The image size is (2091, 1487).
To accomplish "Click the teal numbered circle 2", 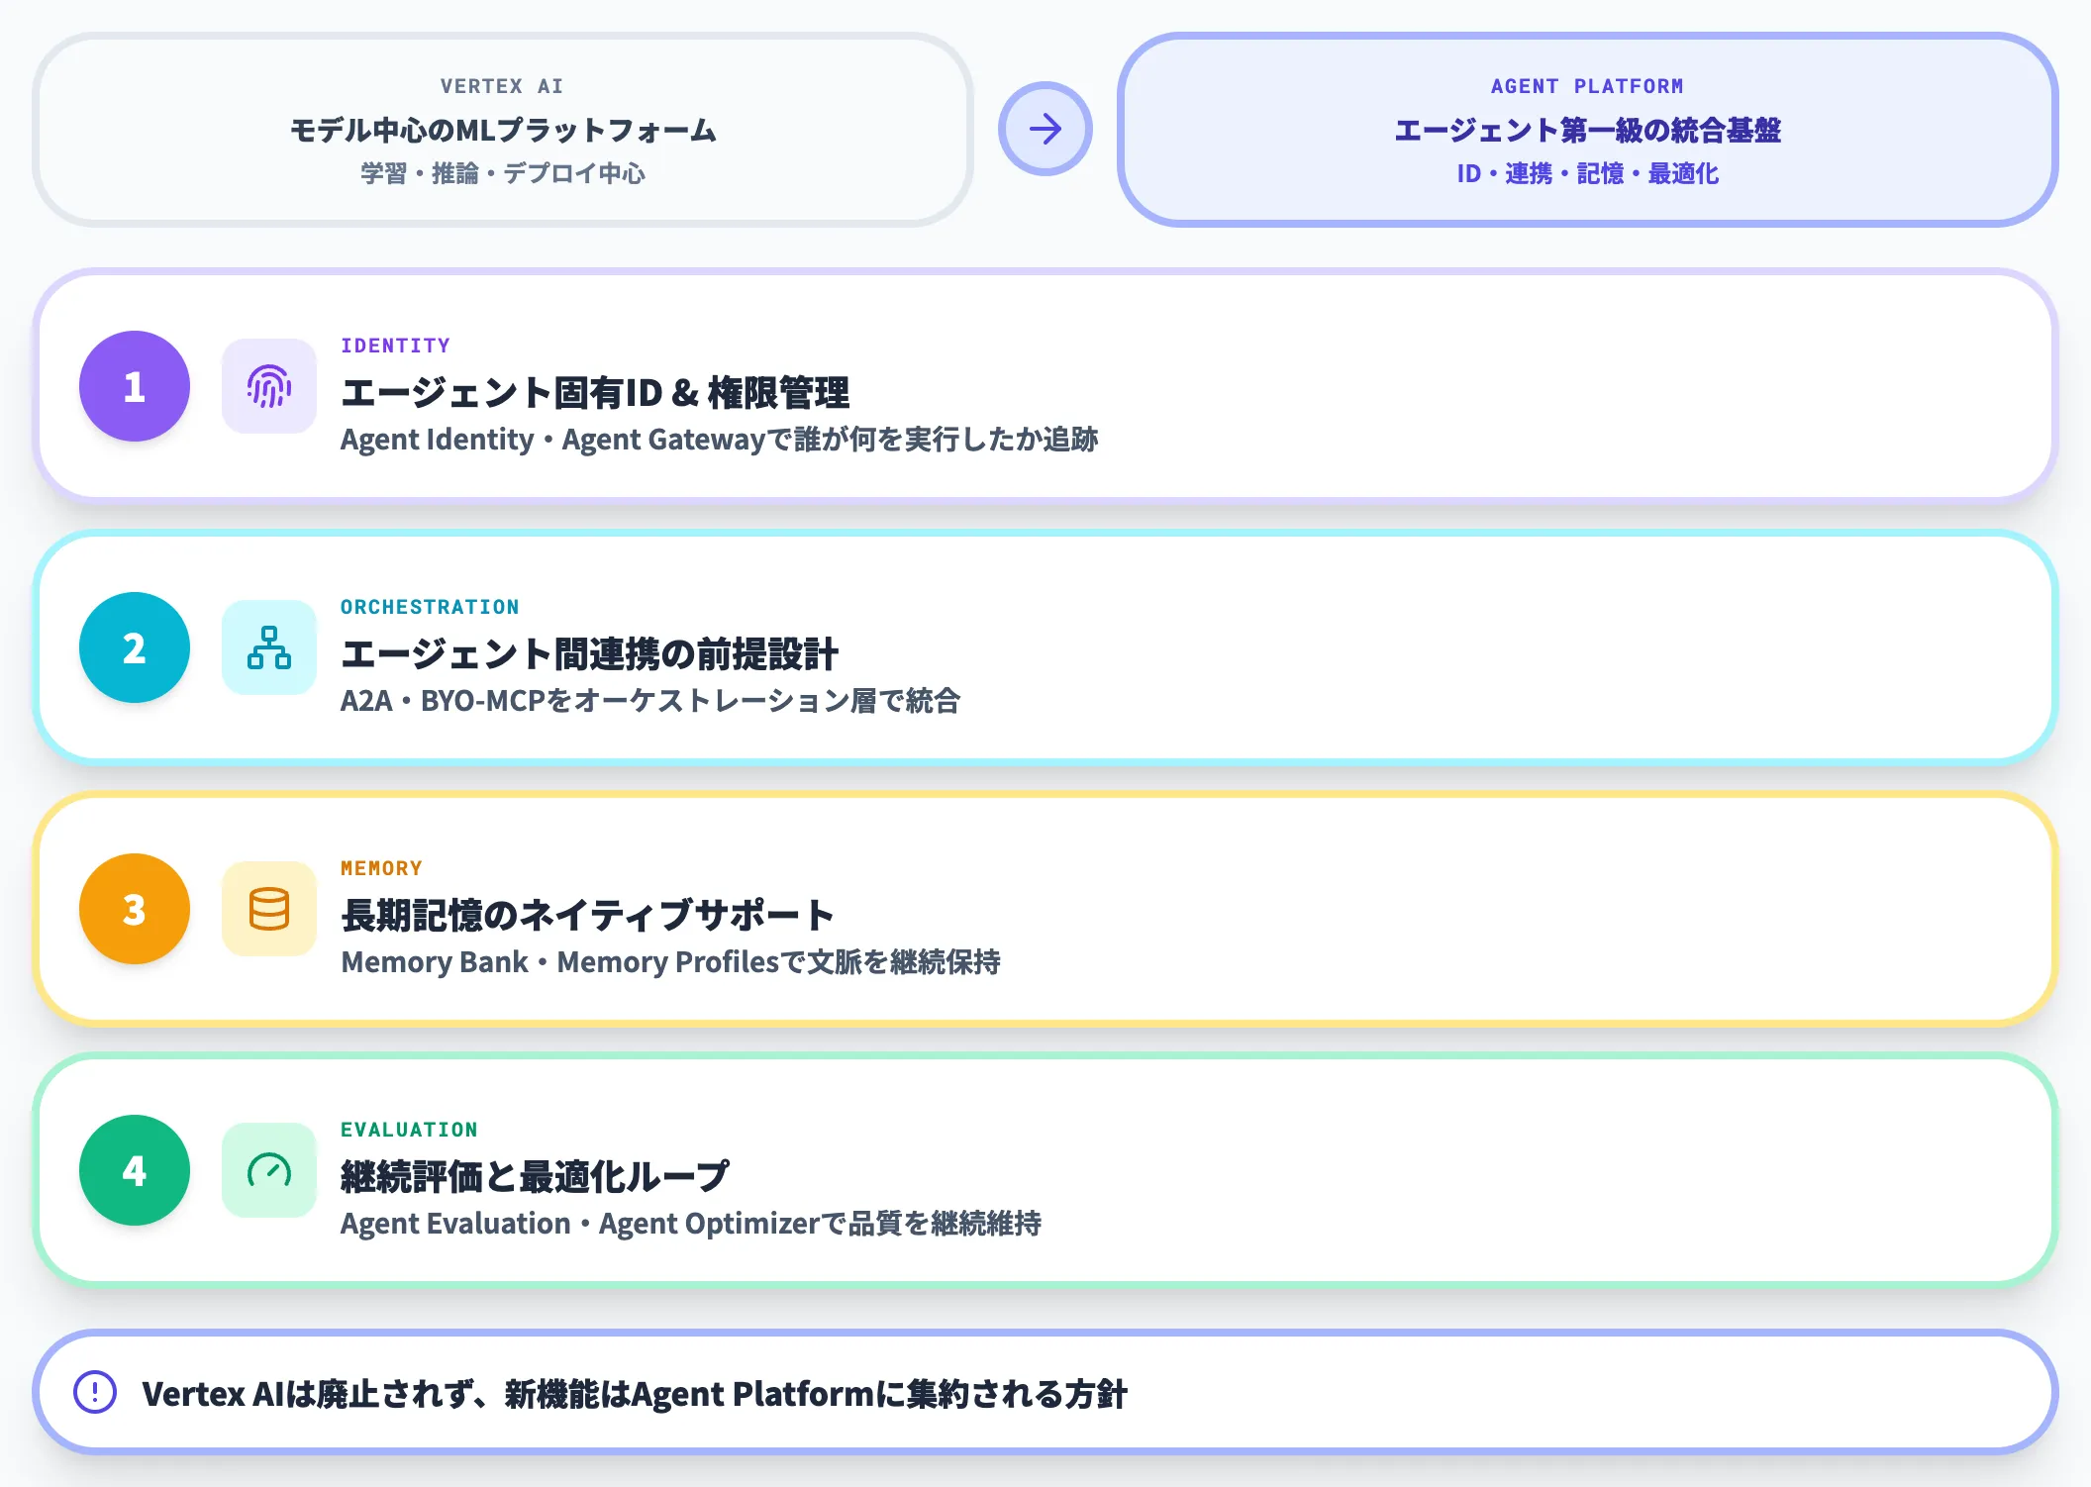I will (133, 648).
